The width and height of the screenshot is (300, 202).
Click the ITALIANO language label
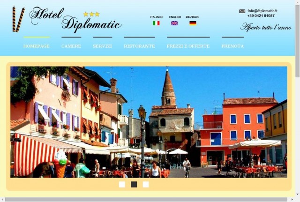(x=156, y=17)
